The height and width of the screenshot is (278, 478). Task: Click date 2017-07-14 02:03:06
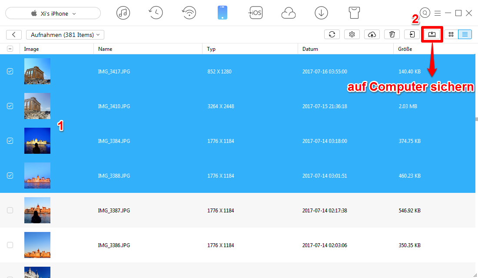point(325,245)
